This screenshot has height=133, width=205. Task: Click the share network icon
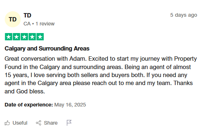[x=39, y=123]
